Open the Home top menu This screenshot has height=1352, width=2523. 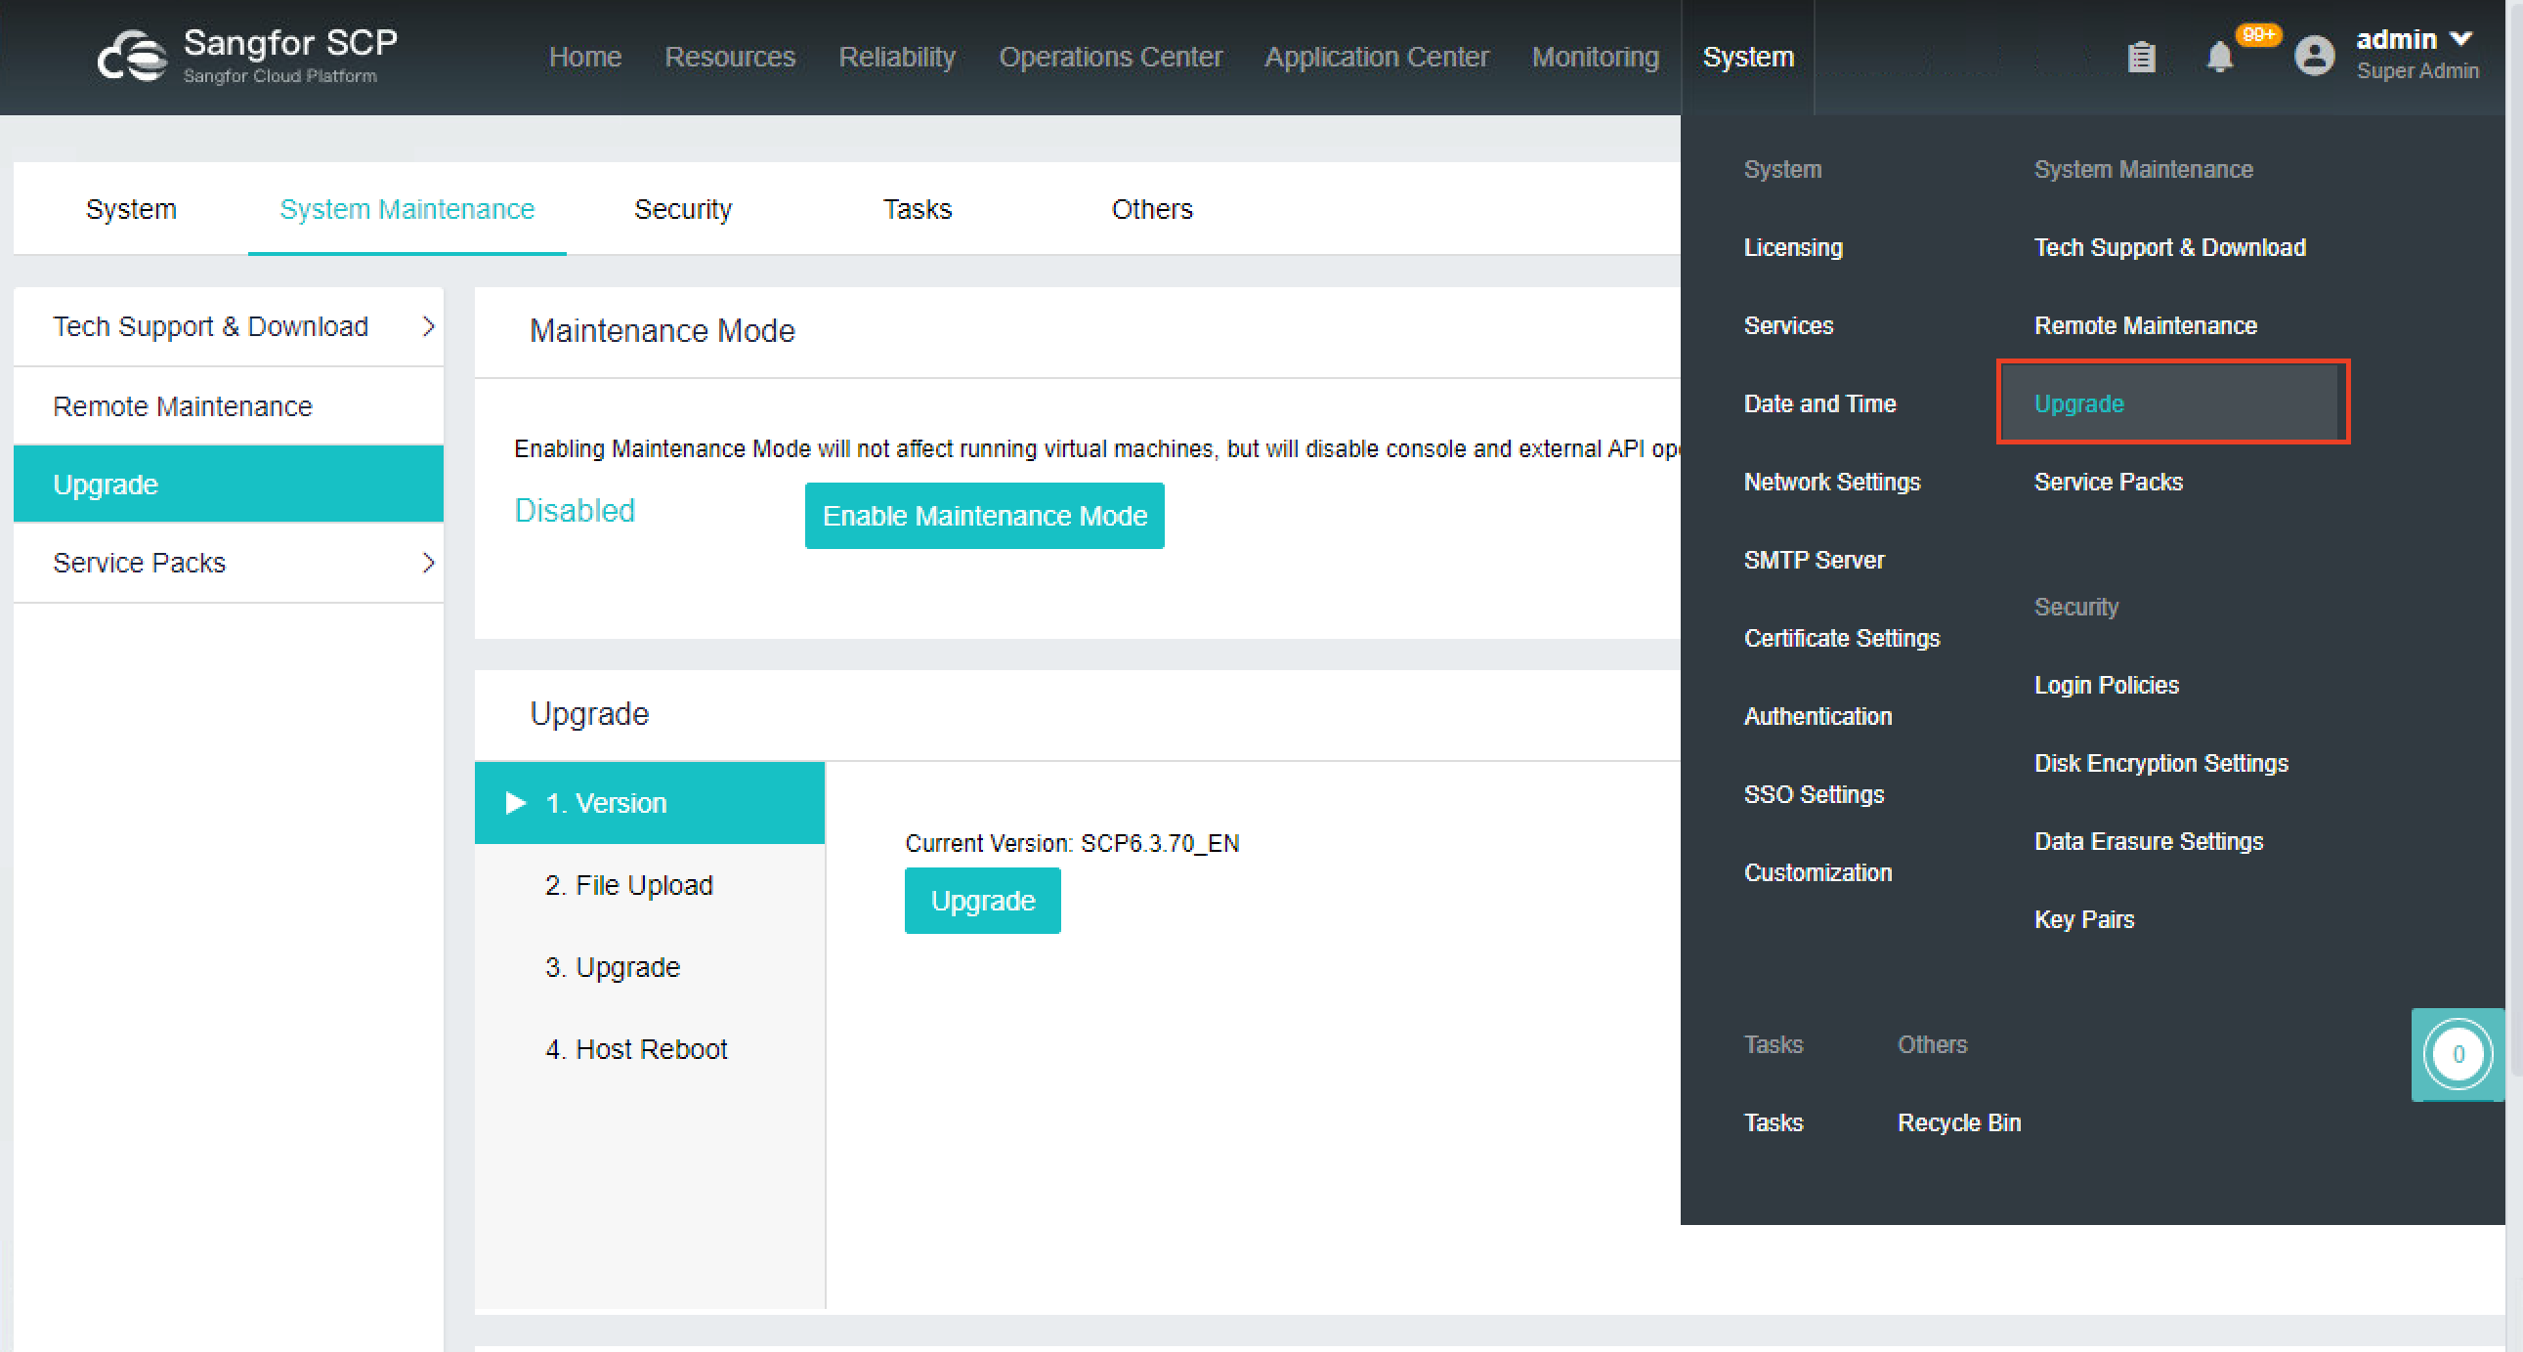[x=584, y=57]
